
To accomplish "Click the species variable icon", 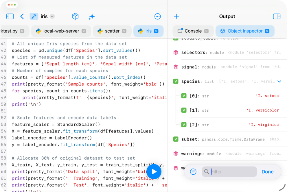I will 176,81.
